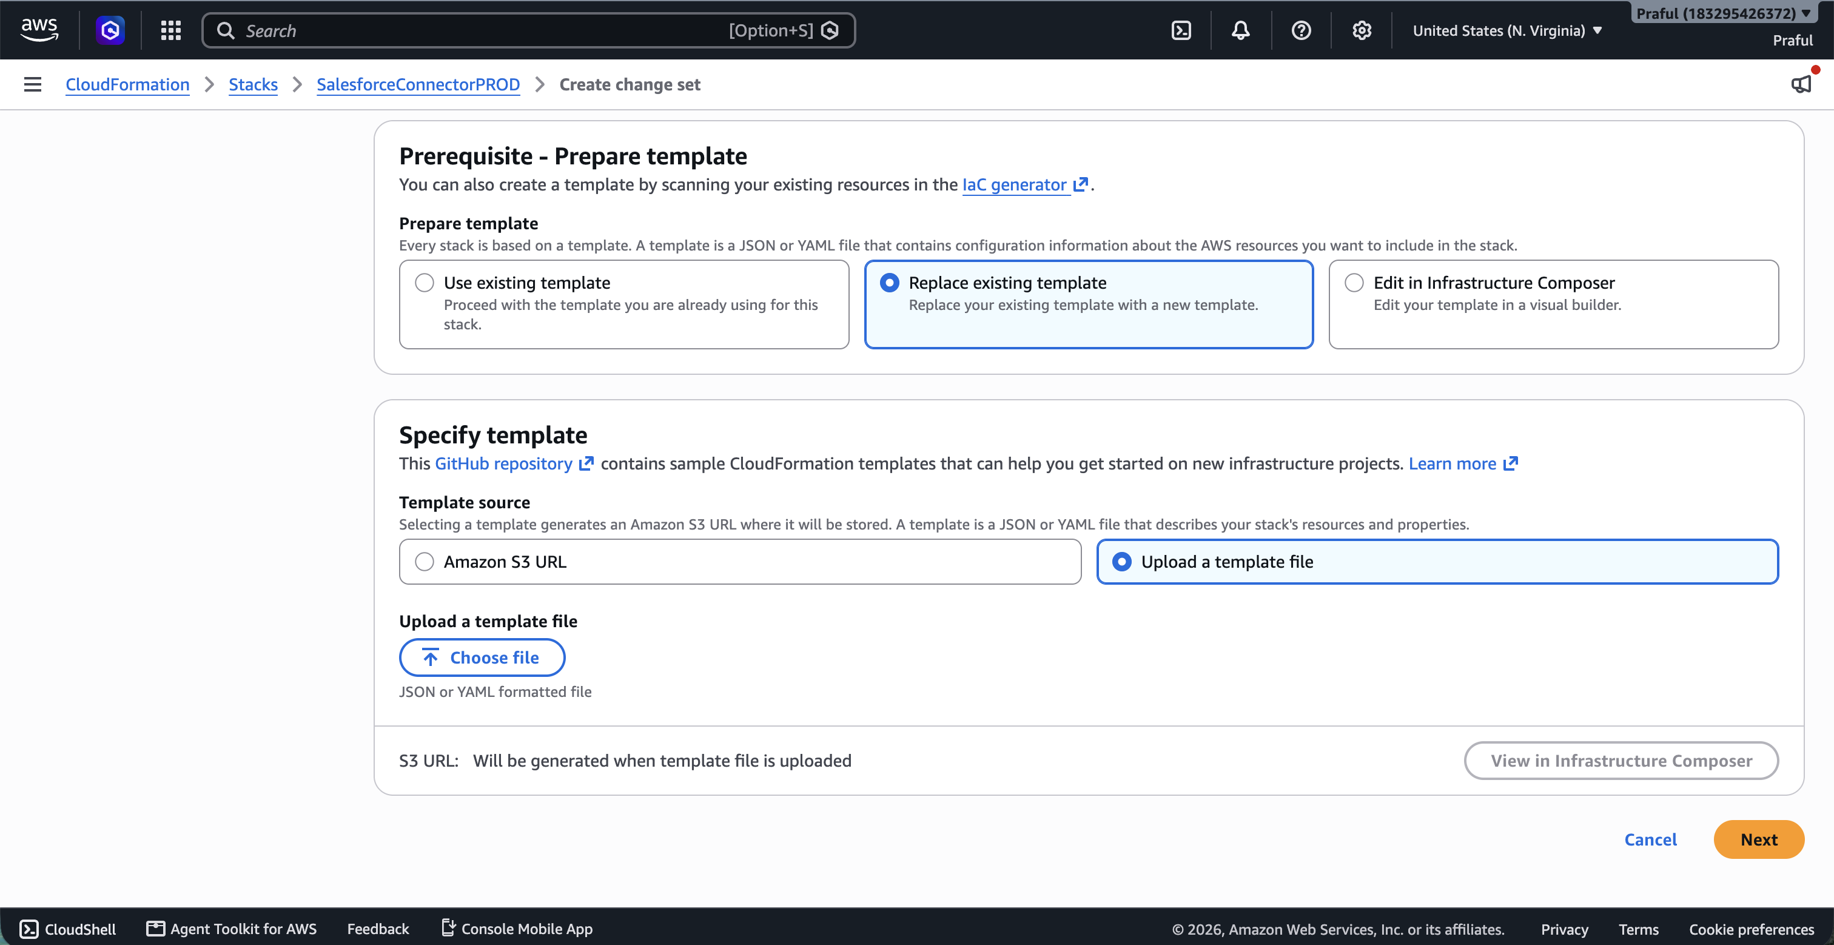Click the Create change set breadcrumb text

[x=630, y=84]
